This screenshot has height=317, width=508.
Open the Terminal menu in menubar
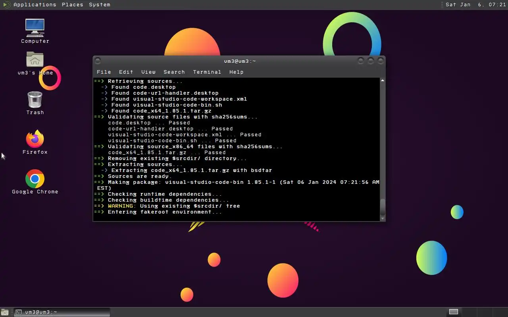pyautogui.click(x=207, y=72)
